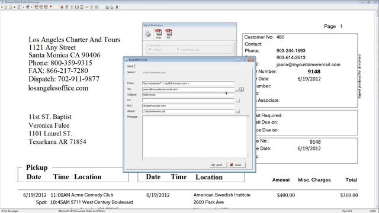Click the printer icon in preview toolbar
This screenshot has width=379, height=213.
point(112,7)
